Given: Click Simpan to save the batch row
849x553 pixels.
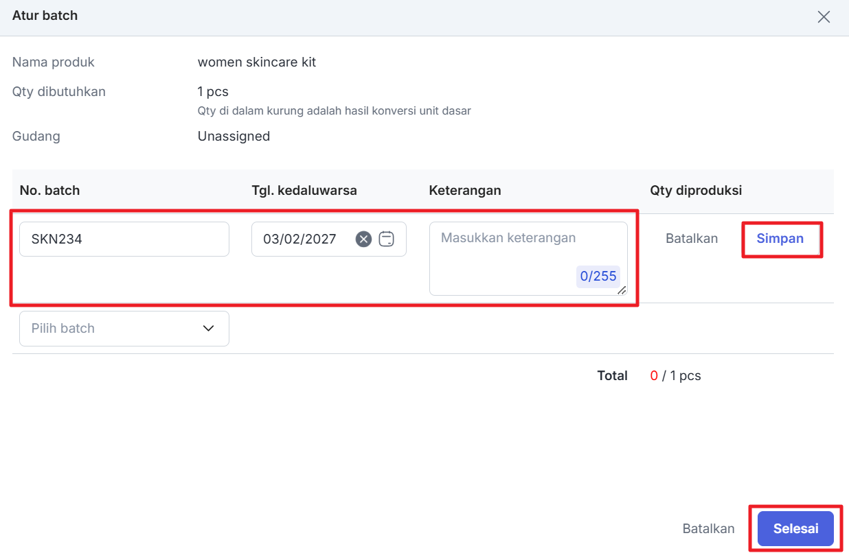Looking at the screenshot, I should [780, 239].
